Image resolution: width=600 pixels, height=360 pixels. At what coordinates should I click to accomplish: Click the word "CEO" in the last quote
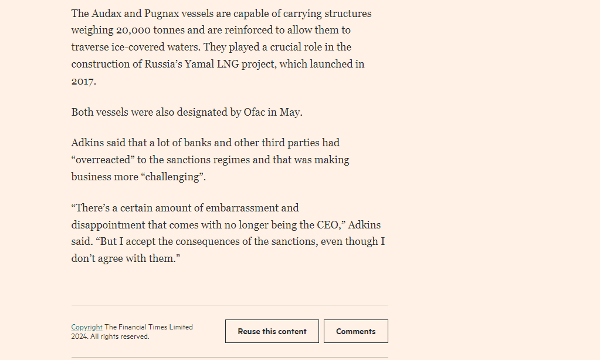[x=328, y=225]
